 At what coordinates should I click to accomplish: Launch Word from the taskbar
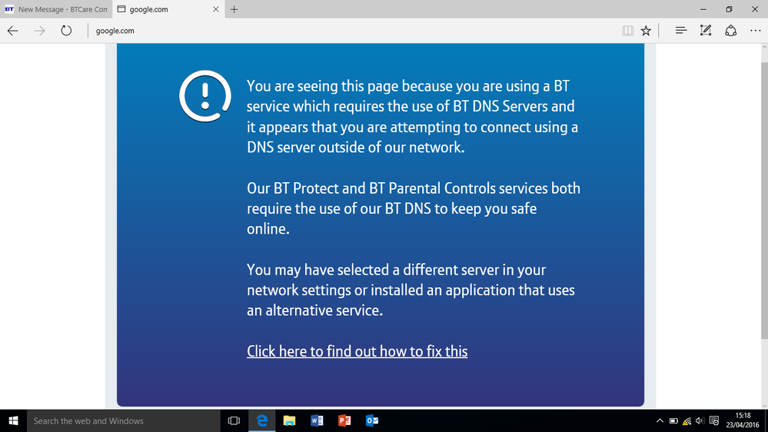pos(317,420)
